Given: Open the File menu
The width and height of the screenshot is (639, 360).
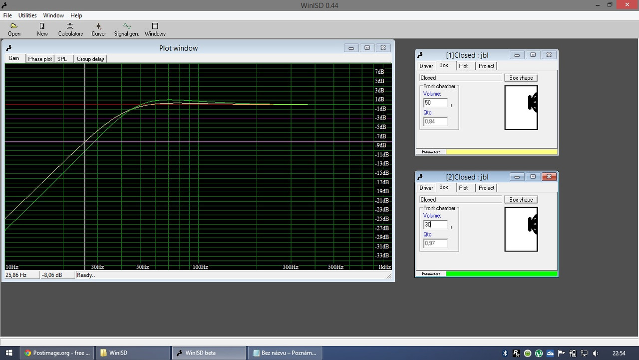Looking at the screenshot, I should tap(7, 15).
